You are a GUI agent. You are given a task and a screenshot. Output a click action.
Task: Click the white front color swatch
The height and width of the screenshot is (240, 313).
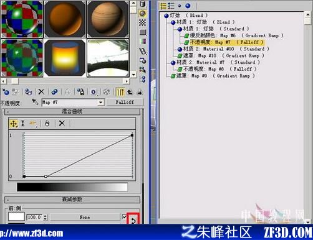coord(16,216)
